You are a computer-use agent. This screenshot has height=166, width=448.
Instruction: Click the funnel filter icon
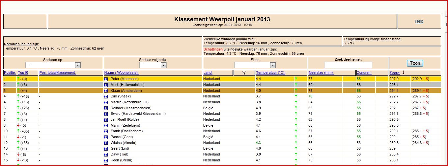pyautogui.click(x=244, y=73)
